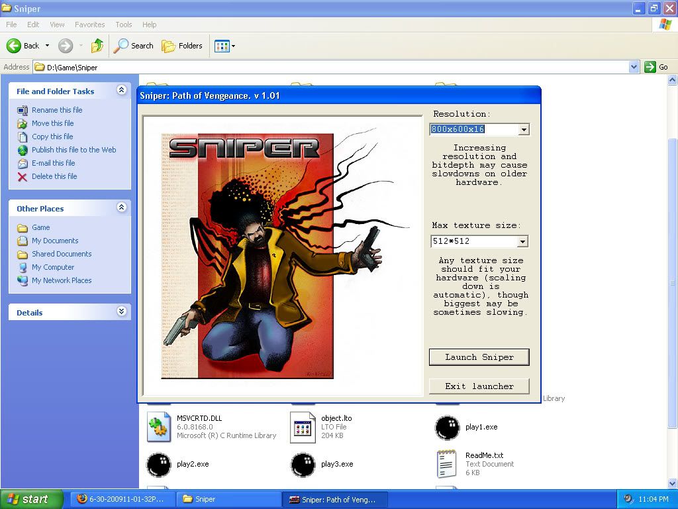Click the Go button beside address bar
678x509 pixels.
pyautogui.click(x=656, y=67)
